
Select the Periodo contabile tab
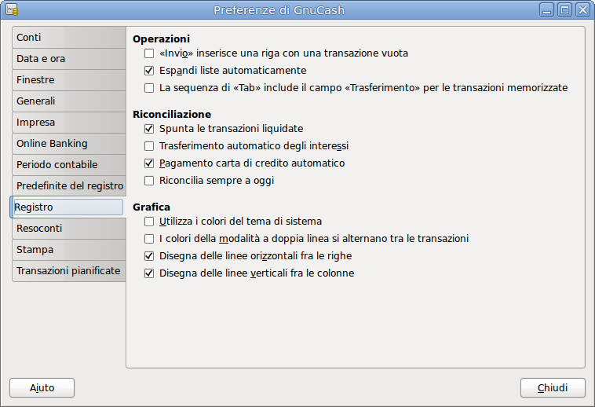point(68,165)
